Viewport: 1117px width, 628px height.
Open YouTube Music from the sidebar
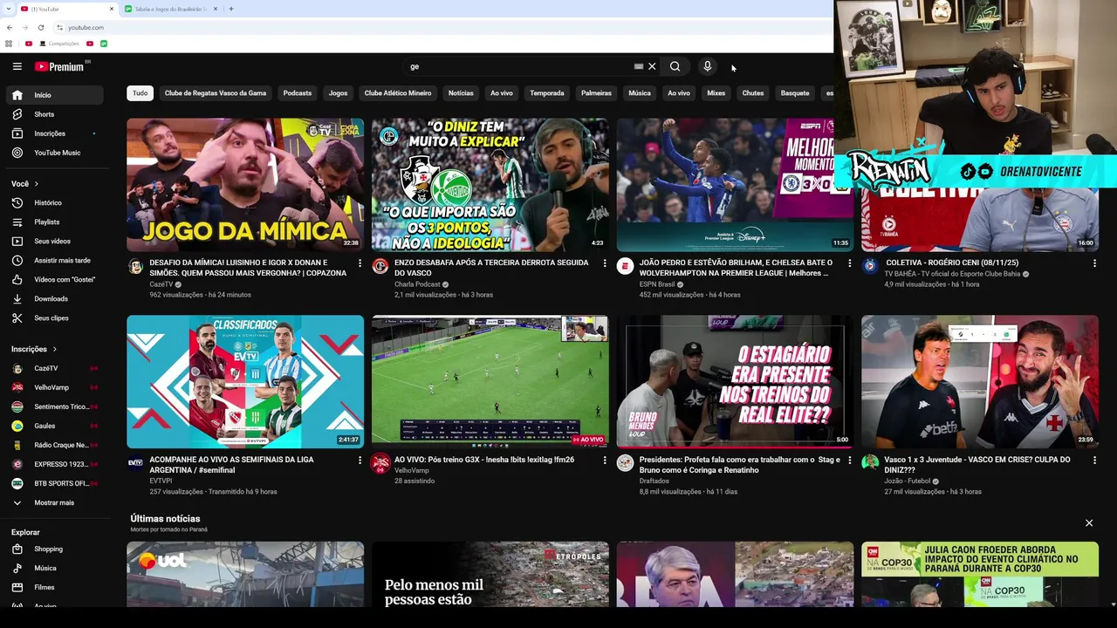coord(55,153)
